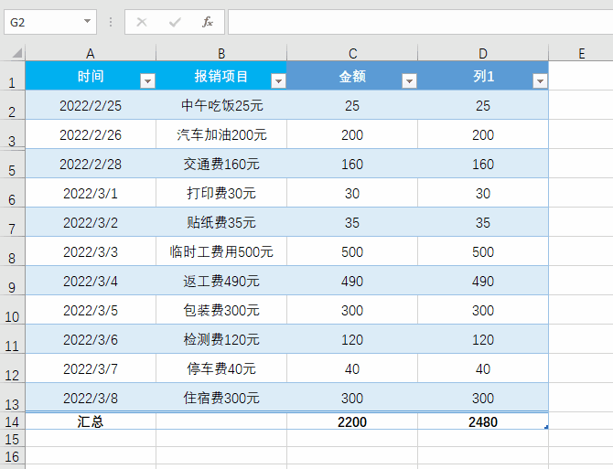Click the 列1 header cell
This screenshot has width=613, height=469.
point(483,76)
